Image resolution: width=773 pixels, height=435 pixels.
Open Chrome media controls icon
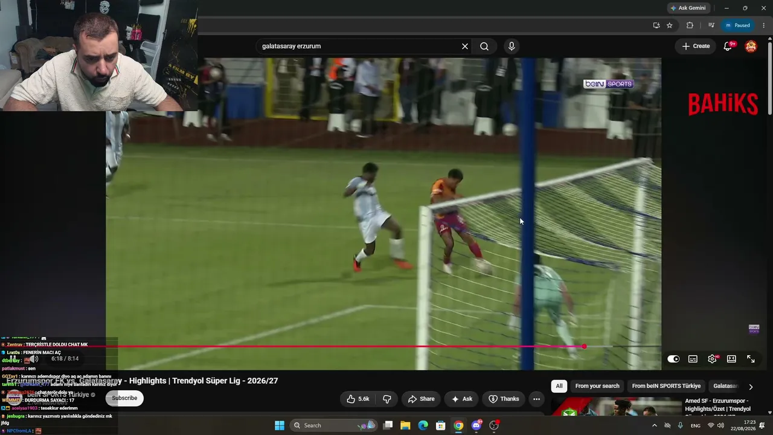pyautogui.click(x=711, y=25)
